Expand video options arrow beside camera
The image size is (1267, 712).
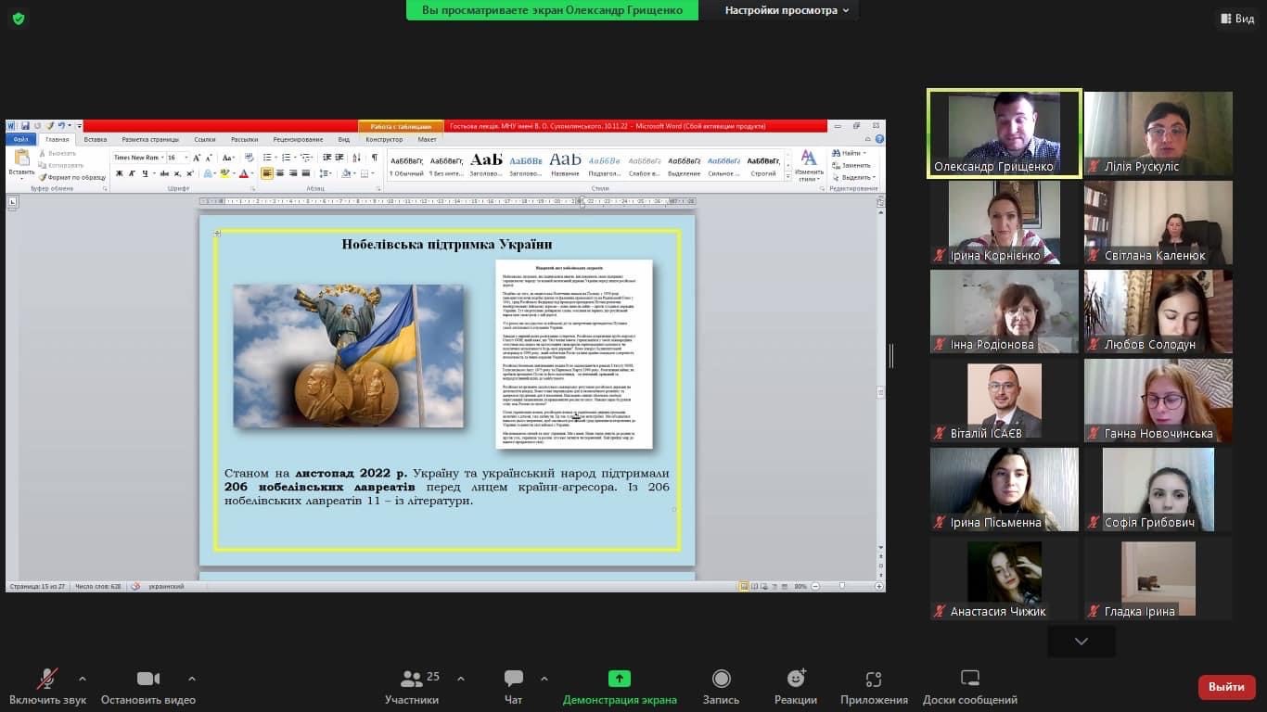pos(192,679)
